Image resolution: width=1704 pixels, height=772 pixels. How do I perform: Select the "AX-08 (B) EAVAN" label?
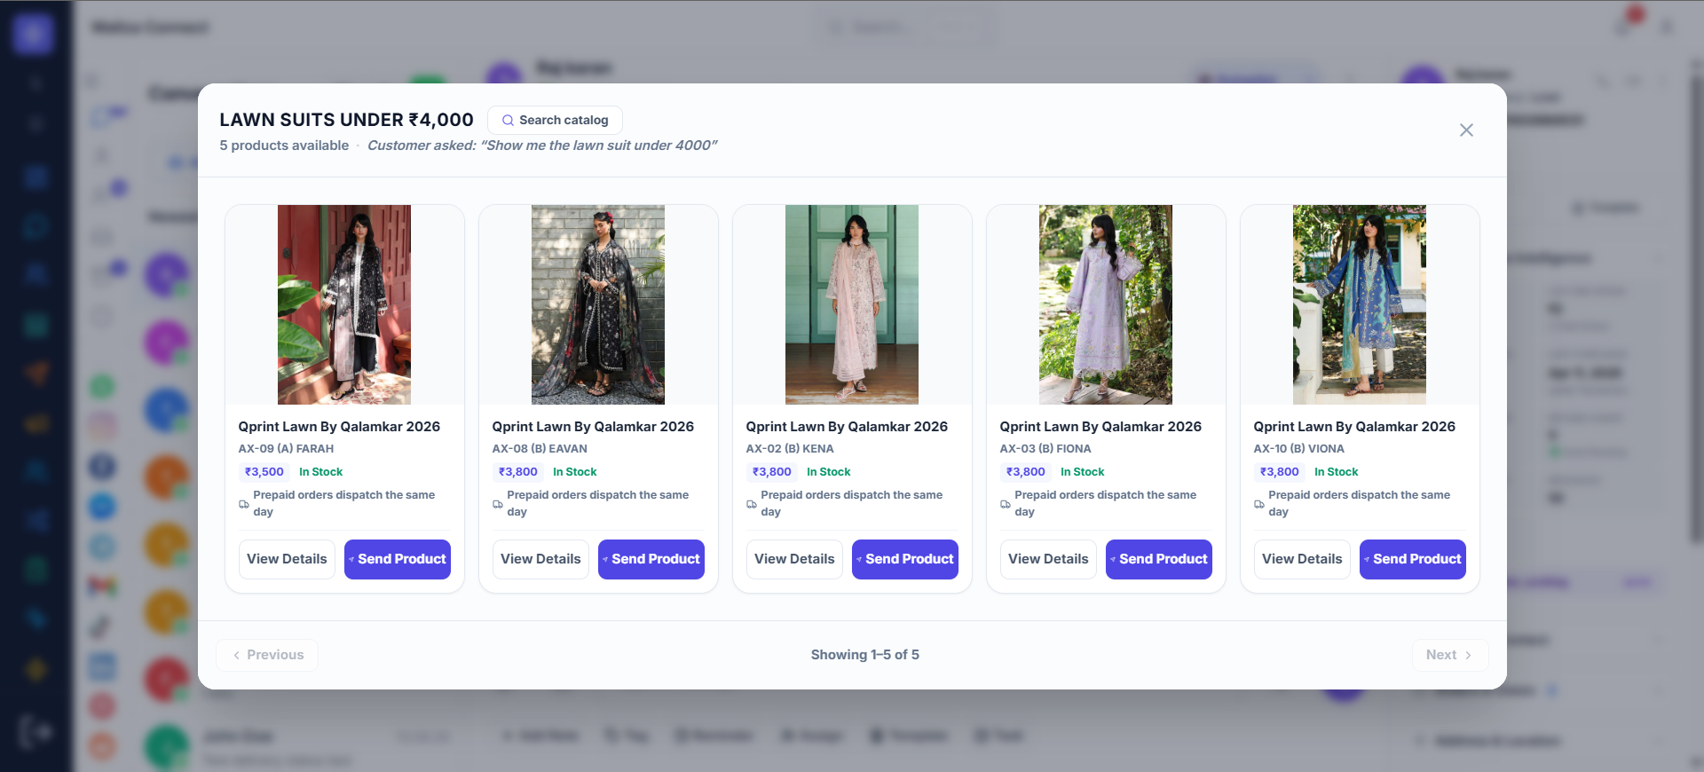point(540,449)
